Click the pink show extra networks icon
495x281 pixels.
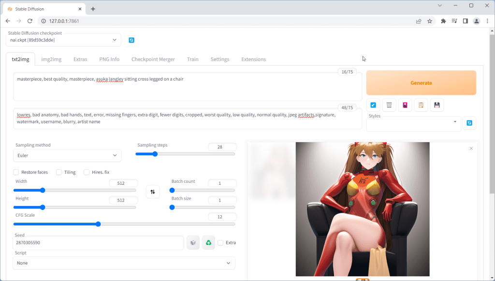(405, 105)
